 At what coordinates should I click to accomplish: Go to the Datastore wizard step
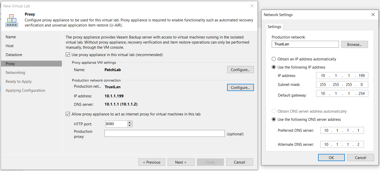pos(14,55)
